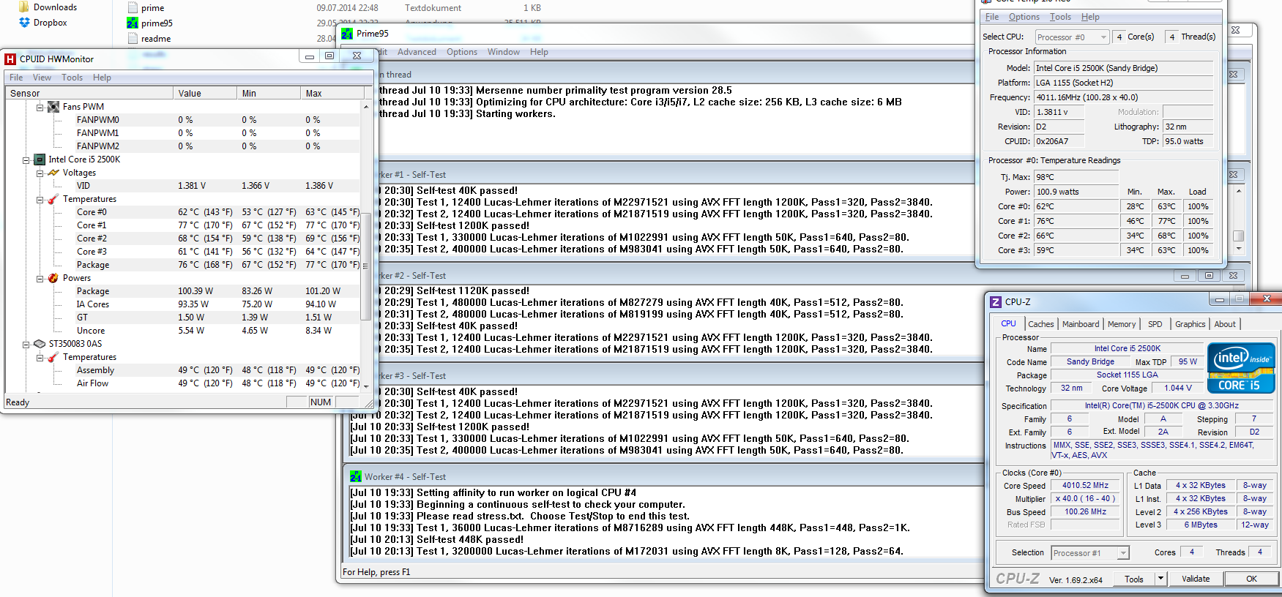Select the FANPWM1 row

coord(183,133)
